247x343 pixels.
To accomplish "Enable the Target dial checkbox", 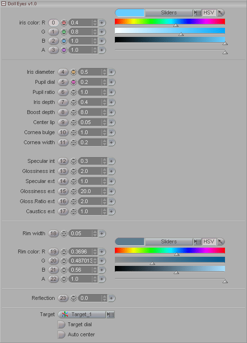I will coord(61,325).
